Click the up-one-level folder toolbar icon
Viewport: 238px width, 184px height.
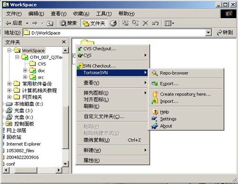coord(50,24)
